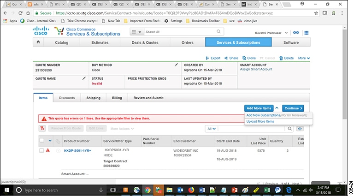The image size is (354, 196).
Task: Open the More dropdown in quote actions
Action: [304, 58]
